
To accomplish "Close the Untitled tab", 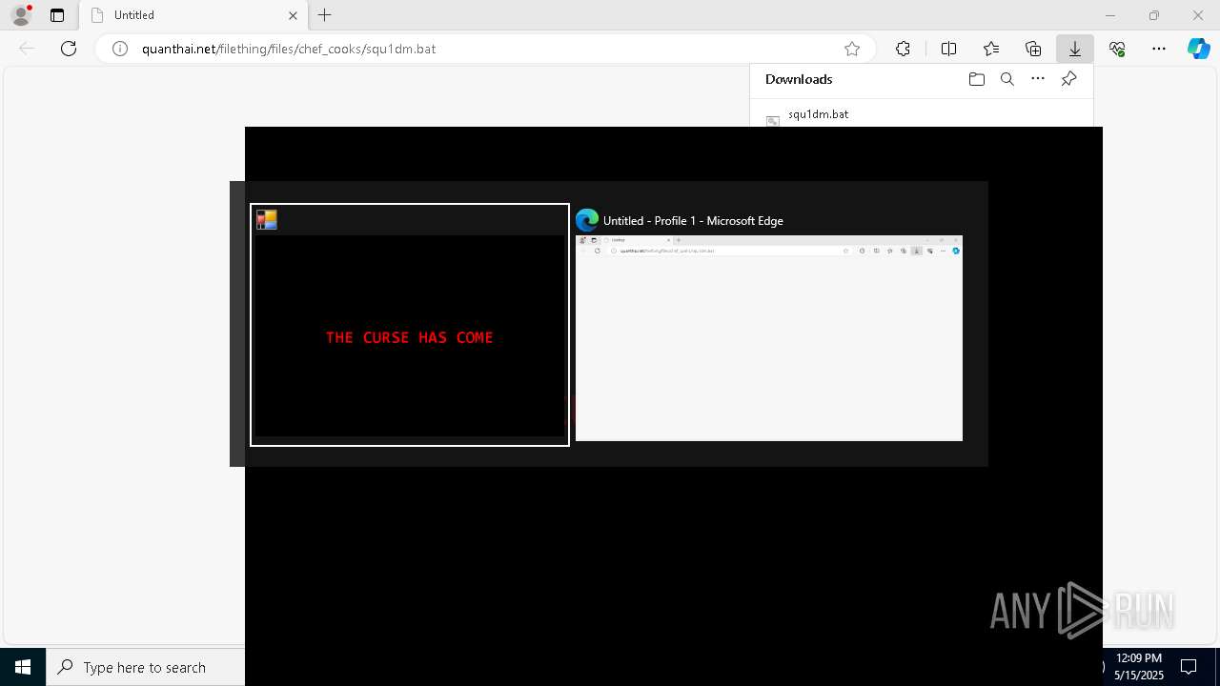I will point(293,15).
